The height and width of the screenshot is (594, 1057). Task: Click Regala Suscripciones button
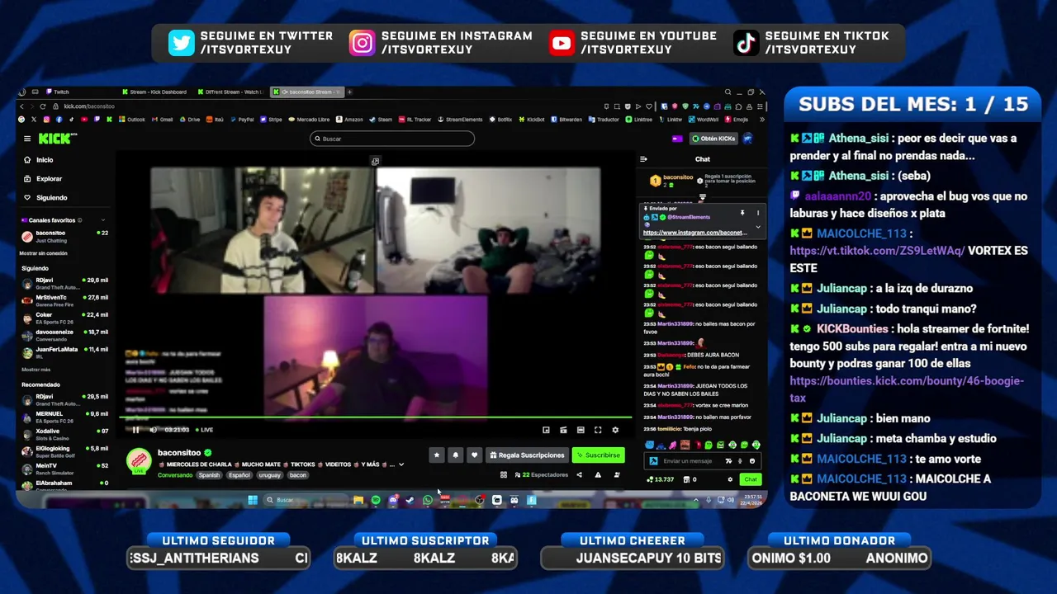(x=527, y=455)
